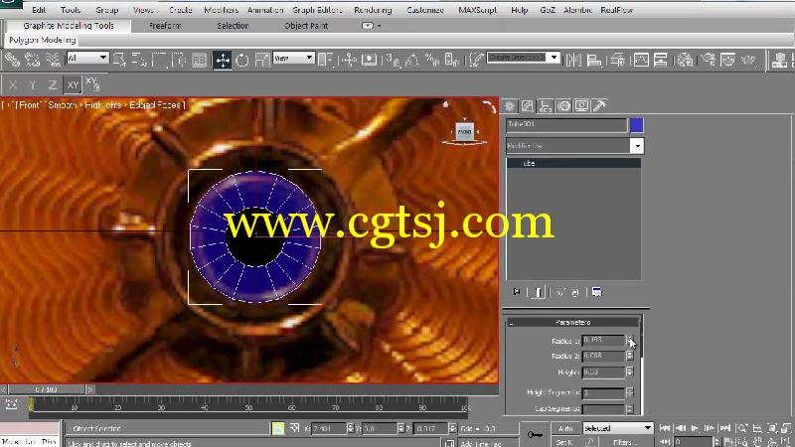Switch to the Freeform ribbon tab

click(165, 26)
